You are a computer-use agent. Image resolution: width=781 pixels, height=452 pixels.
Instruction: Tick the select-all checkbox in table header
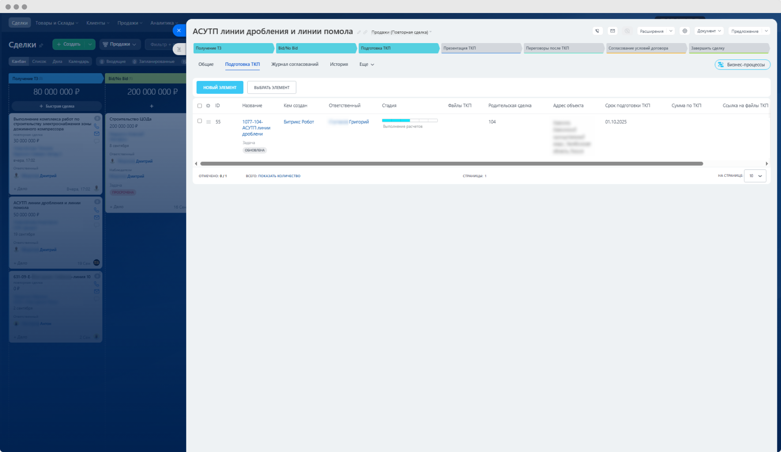click(200, 106)
